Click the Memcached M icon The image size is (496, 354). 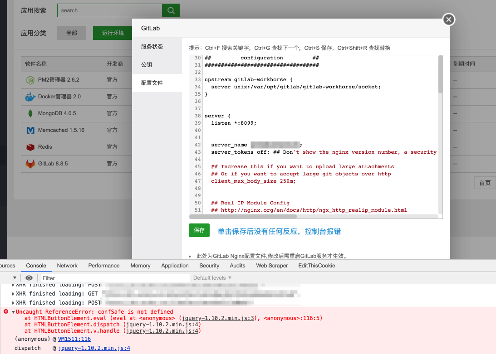click(x=30, y=130)
